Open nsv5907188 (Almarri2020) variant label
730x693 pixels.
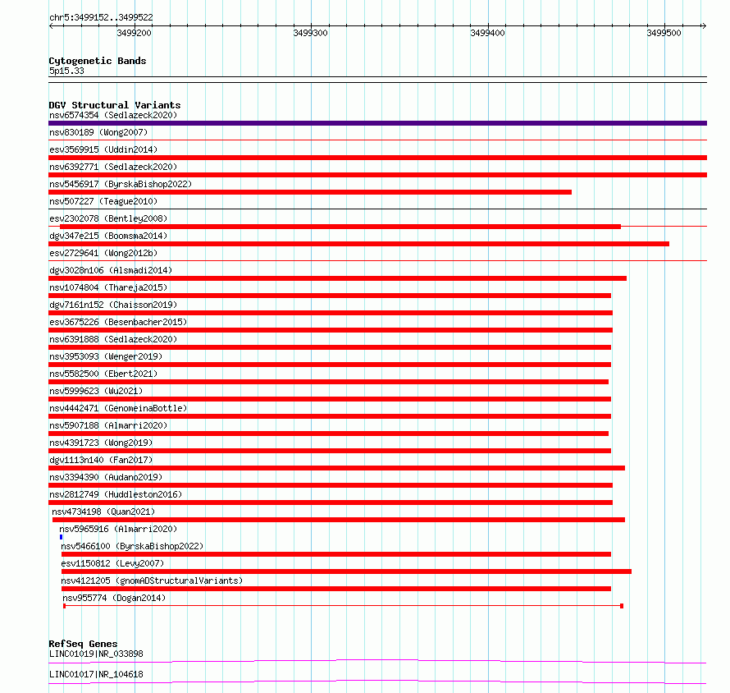[108, 425]
